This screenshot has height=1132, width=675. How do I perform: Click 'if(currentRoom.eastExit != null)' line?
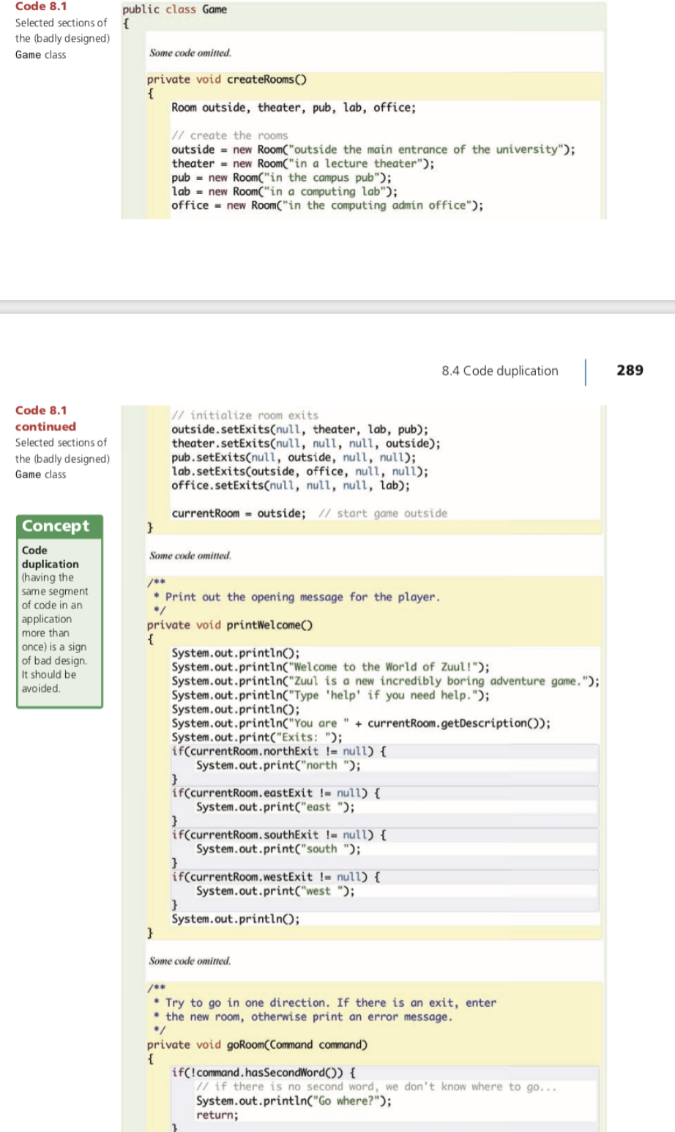(275, 792)
